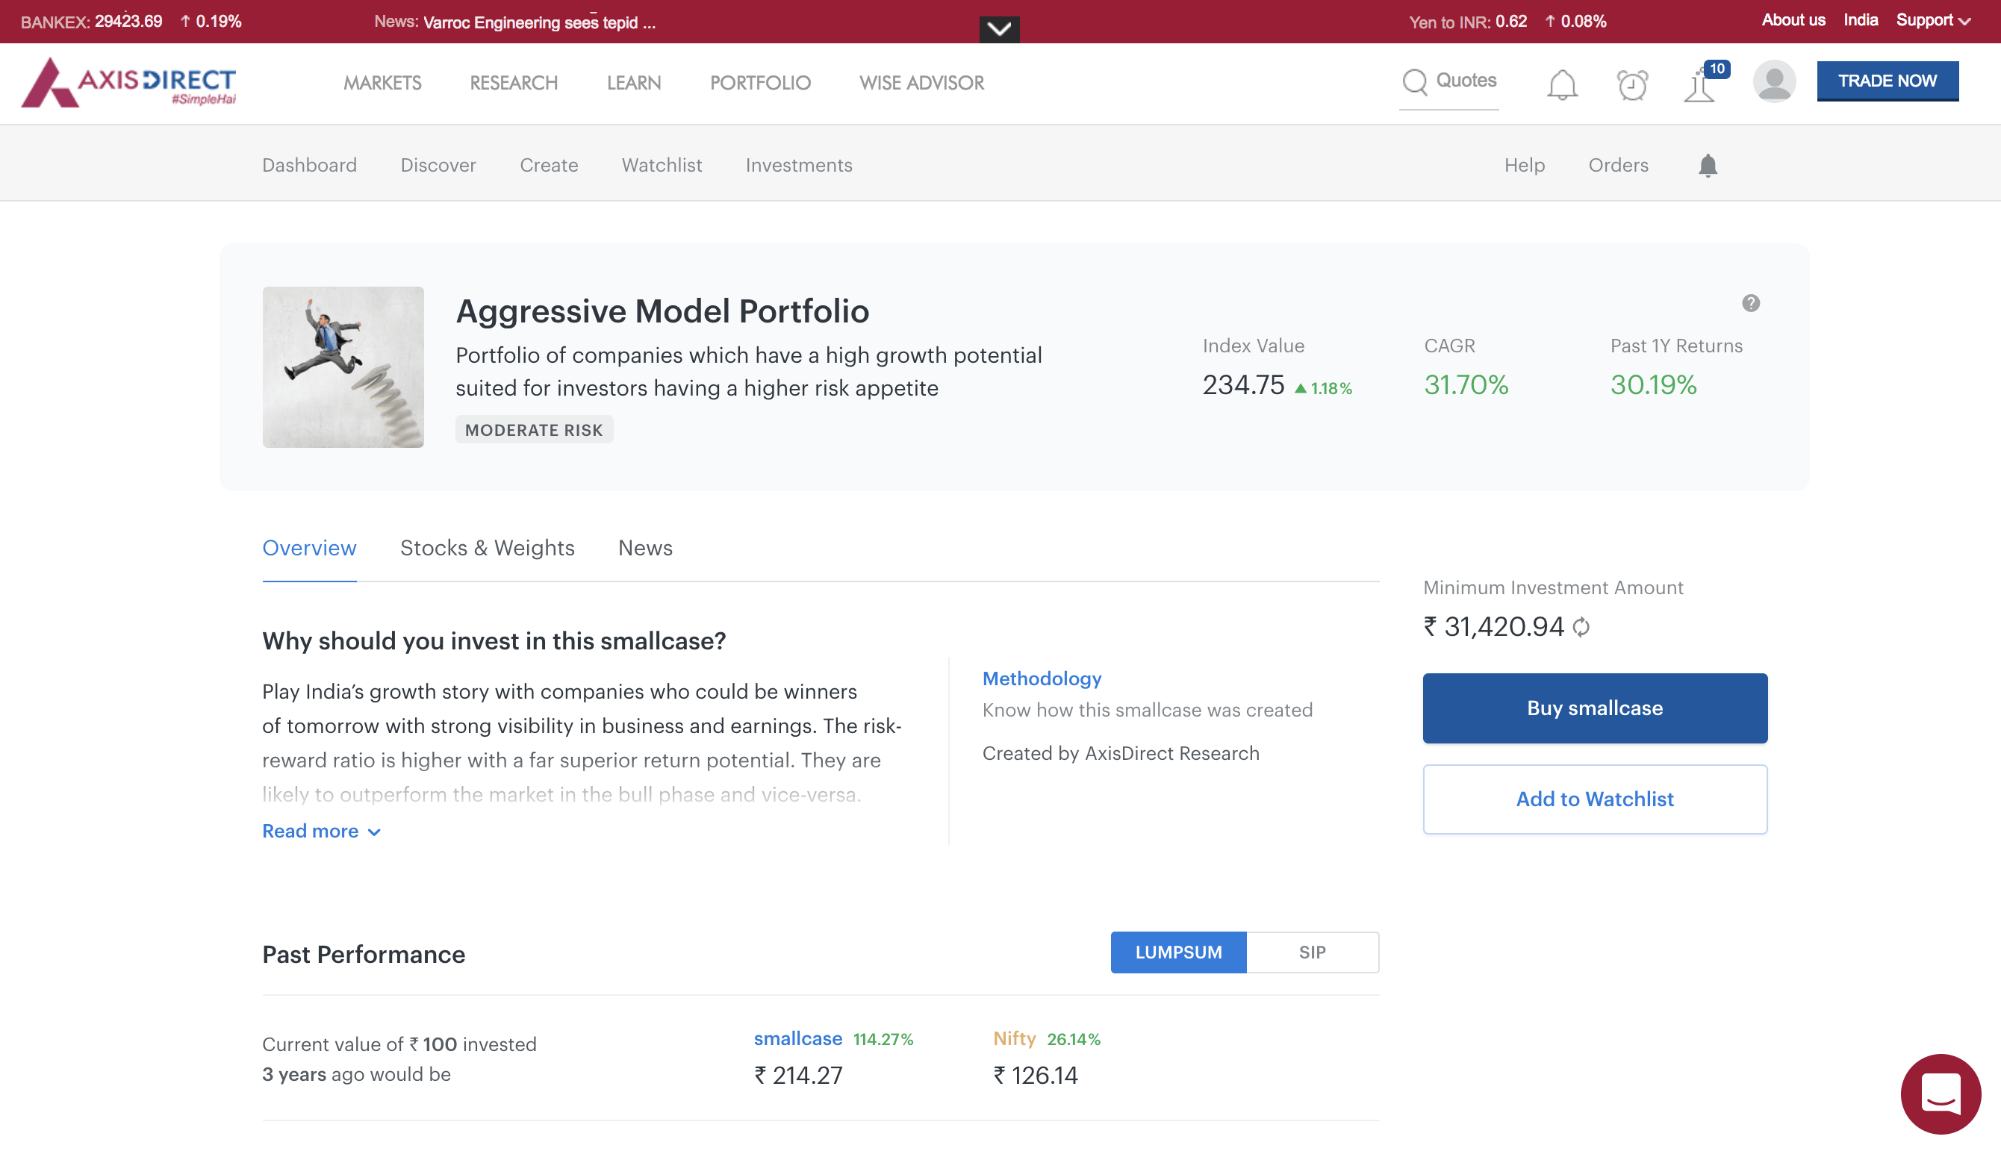Go to the Discover tab
Image resolution: width=2001 pixels, height=1157 pixels.
(x=438, y=165)
